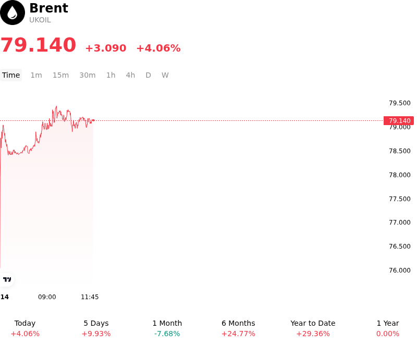Switch to the 1m interval
417x344 pixels.
pos(36,75)
